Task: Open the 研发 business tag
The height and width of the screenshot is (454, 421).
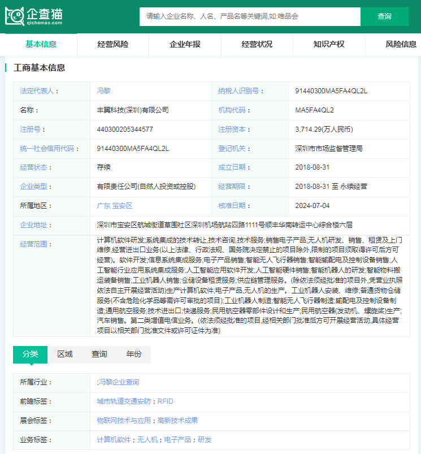Action: pyautogui.click(x=205, y=440)
